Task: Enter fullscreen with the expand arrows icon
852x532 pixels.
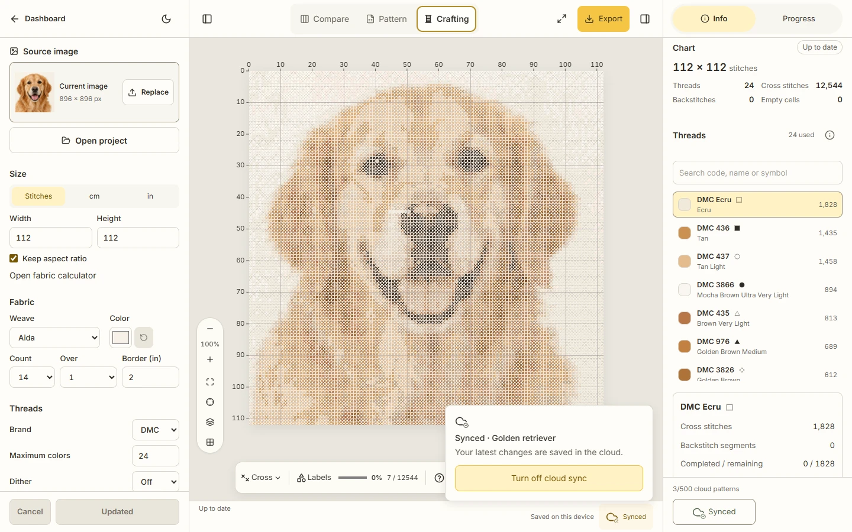Action: pyautogui.click(x=561, y=19)
